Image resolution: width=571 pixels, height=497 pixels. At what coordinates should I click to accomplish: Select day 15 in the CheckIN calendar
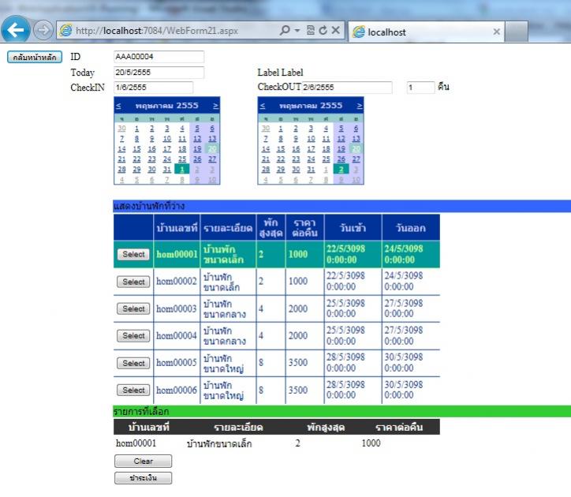click(136, 148)
